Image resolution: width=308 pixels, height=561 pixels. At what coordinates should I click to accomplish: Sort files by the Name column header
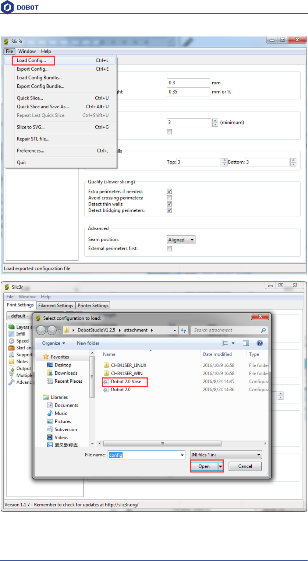coord(109,354)
